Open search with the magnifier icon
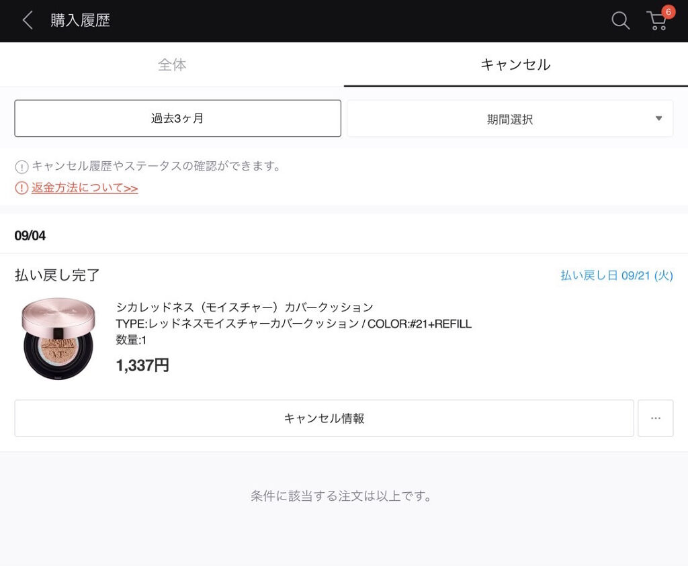This screenshot has width=688, height=566. (x=620, y=21)
